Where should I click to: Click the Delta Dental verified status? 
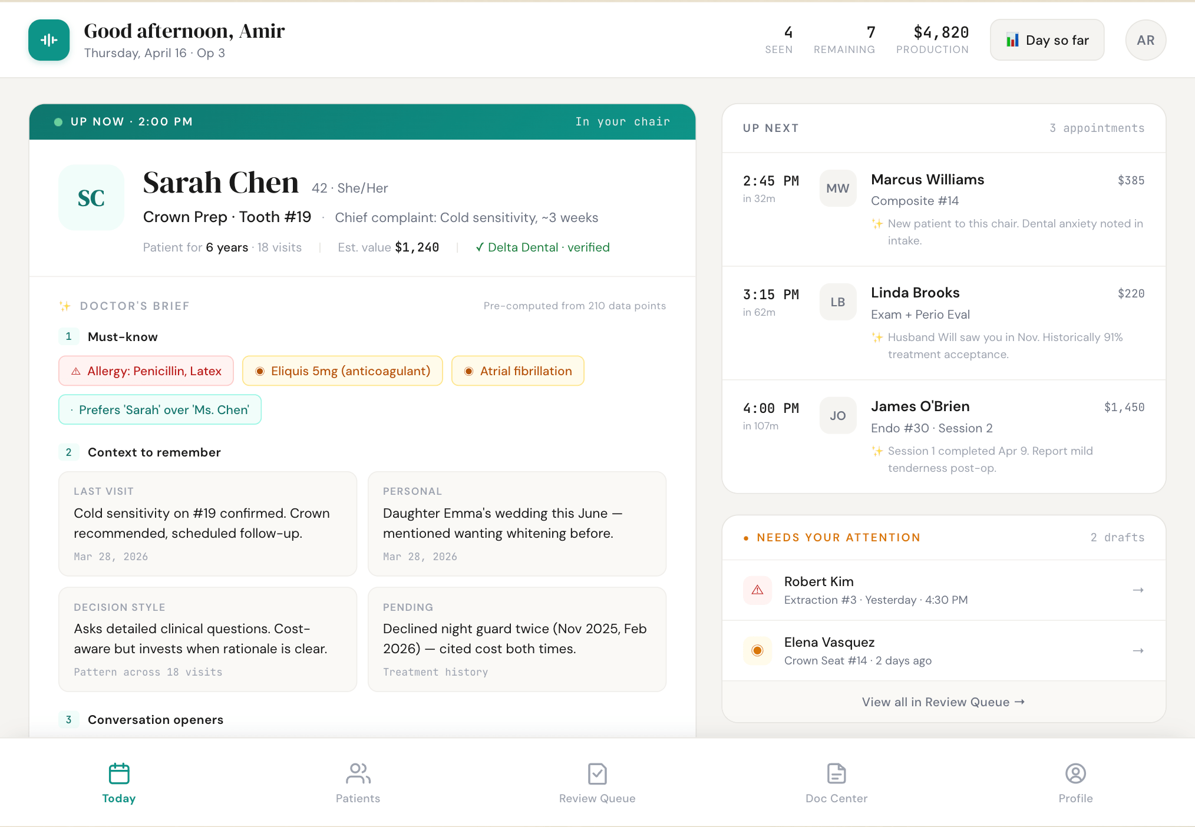[x=543, y=247]
